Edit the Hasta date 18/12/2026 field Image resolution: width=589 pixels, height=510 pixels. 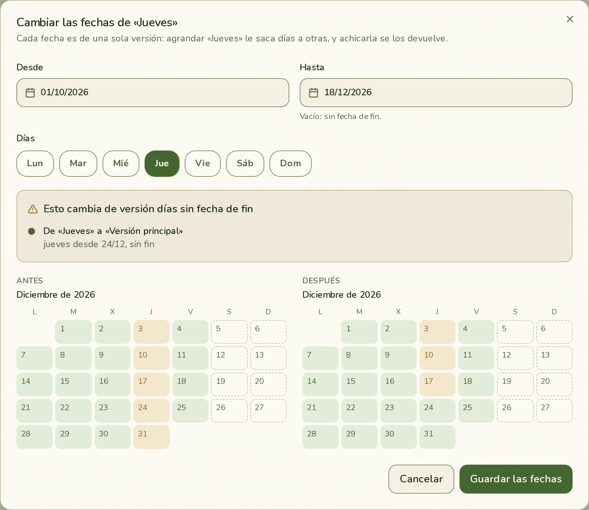pos(436,93)
